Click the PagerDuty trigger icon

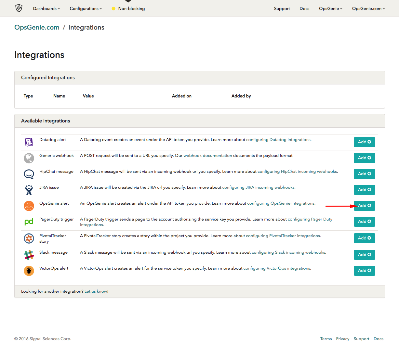[x=29, y=222]
